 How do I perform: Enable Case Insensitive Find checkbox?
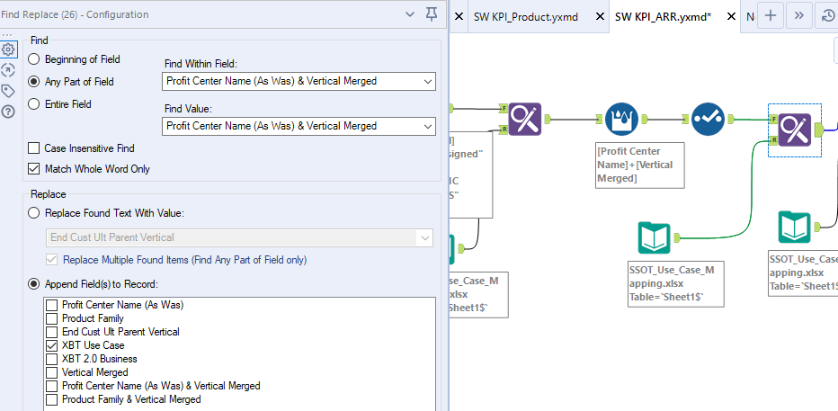pyautogui.click(x=35, y=148)
